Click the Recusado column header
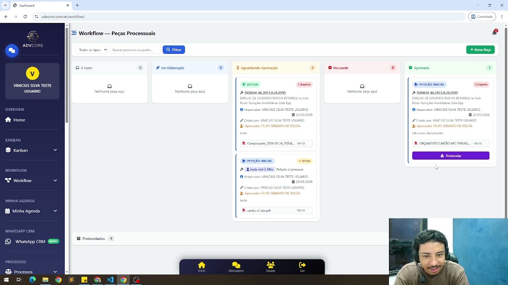508x285 pixels. pos(362,68)
